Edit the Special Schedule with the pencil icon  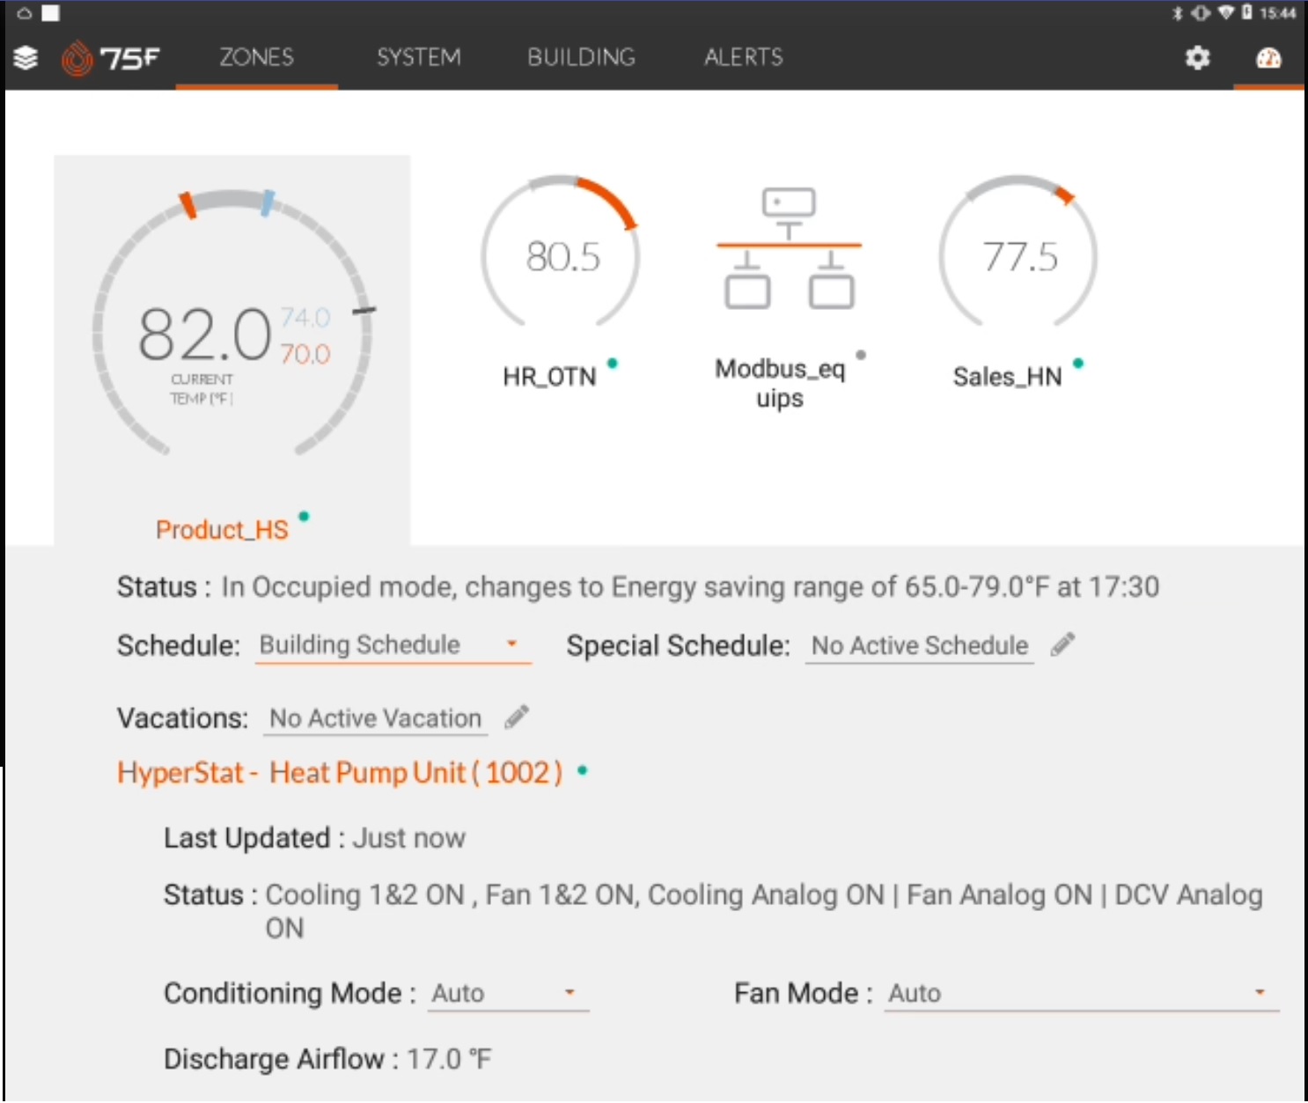1062,645
